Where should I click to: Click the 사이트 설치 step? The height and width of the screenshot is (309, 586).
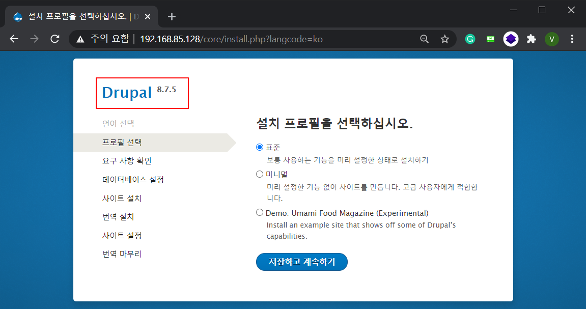point(122,198)
